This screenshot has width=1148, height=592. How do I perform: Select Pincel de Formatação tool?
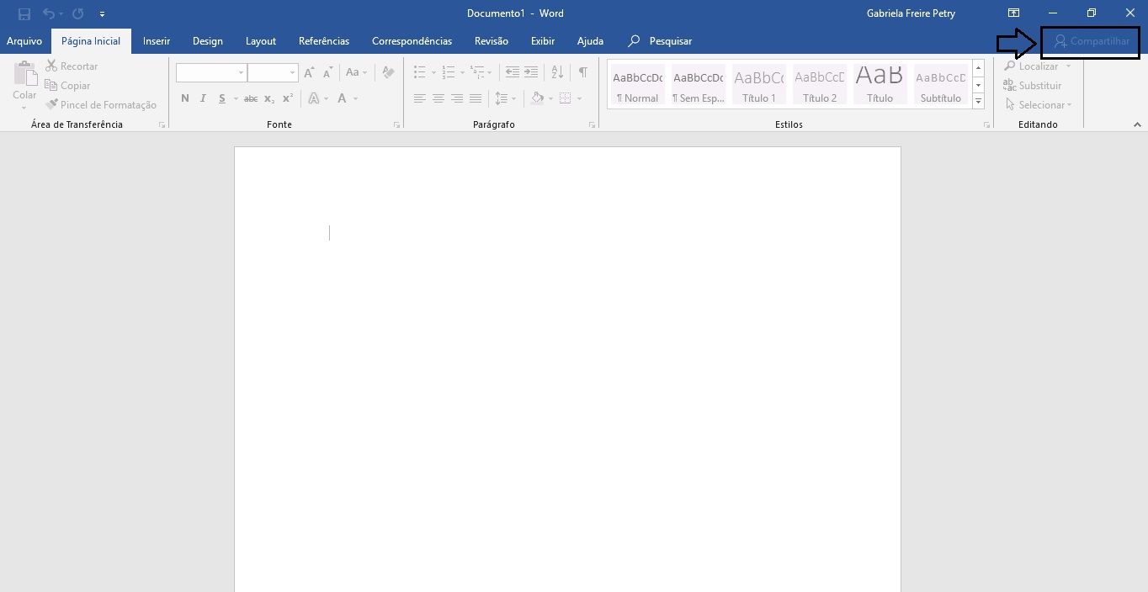tap(101, 104)
